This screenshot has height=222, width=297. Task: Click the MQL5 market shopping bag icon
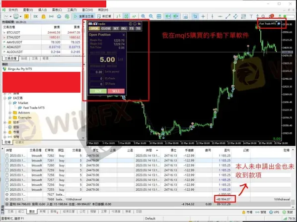click(44, 16)
